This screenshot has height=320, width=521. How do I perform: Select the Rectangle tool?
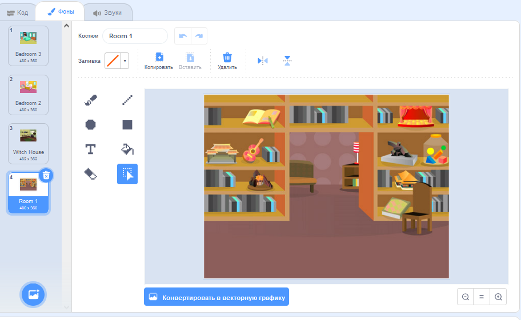pos(127,125)
